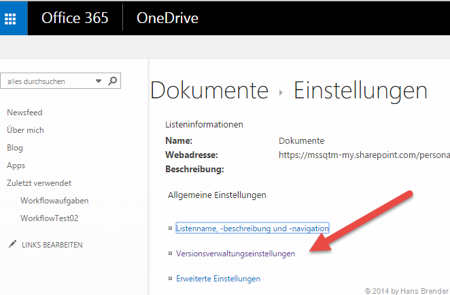This screenshot has height=295, width=450.
Task: Open Newsfeed in left navigation
Action: tap(24, 113)
